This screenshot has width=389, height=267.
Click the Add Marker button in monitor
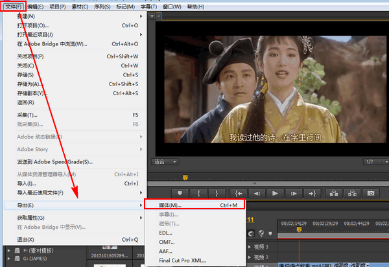coord(180,193)
